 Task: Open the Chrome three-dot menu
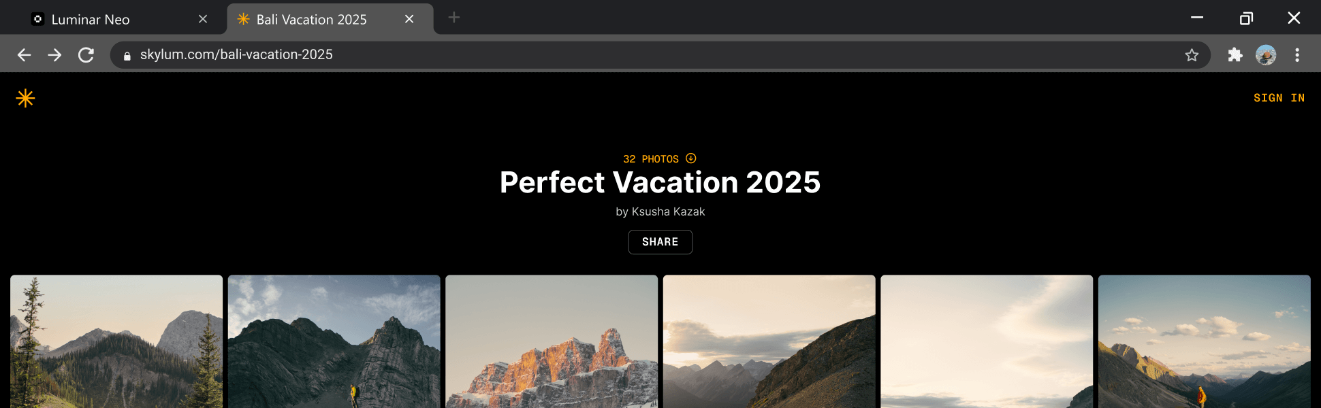pos(1297,55)
